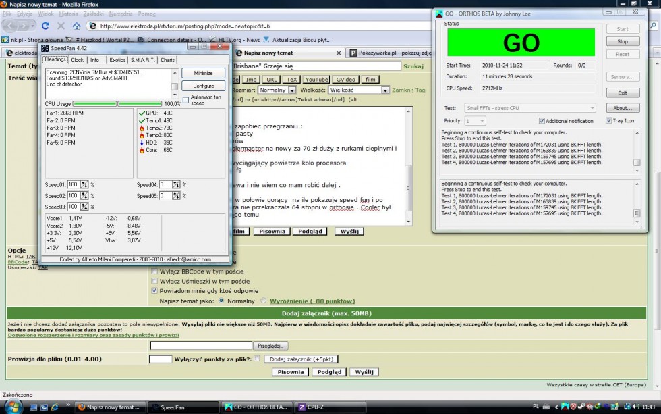Viewport: 661px width, 414px height.
Task: Switch to CPU-Z on the taskbar
Action: (330, 407)
